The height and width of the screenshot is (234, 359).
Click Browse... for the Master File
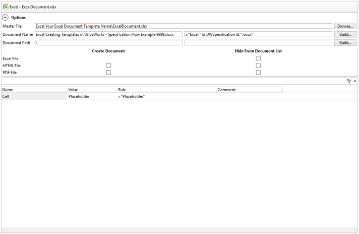[x=345, y=26]
